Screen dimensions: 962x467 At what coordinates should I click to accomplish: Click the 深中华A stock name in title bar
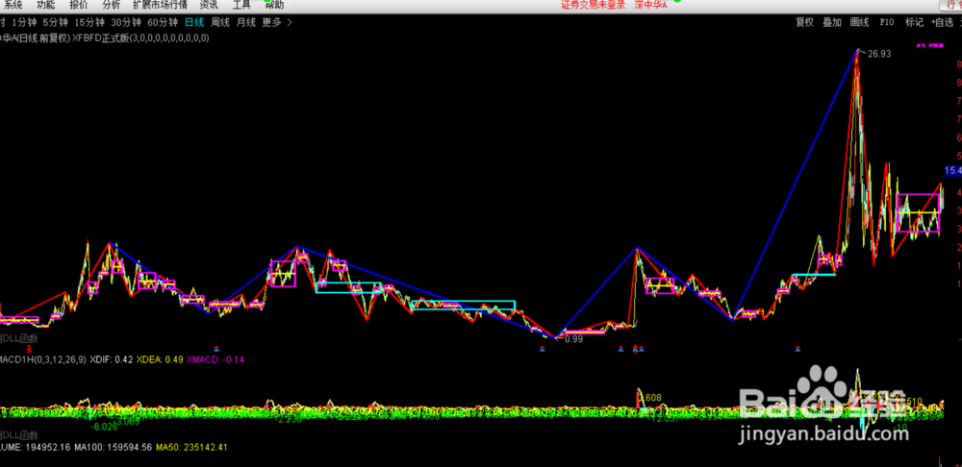pyautogui.click(x=650, y=6)
